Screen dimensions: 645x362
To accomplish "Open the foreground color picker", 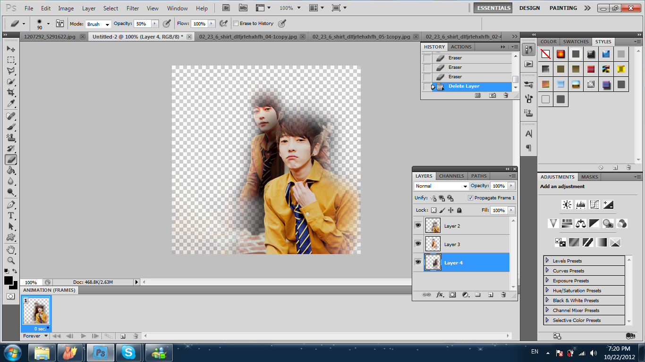I will 8,281.
